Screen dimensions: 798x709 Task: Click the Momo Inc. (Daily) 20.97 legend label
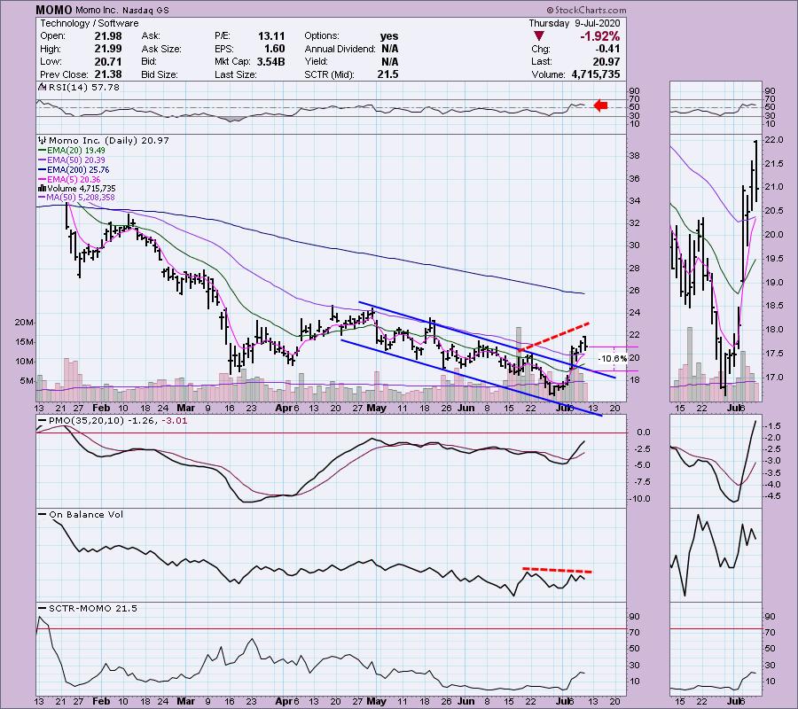[x=109, y=140]
